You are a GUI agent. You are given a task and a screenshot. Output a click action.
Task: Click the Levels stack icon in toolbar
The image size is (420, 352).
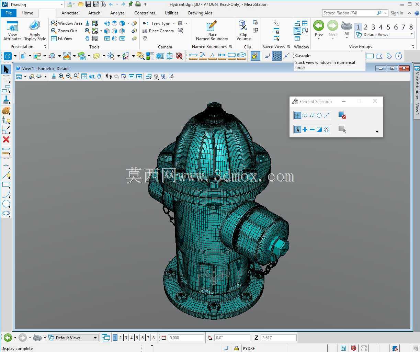(97, 56)
